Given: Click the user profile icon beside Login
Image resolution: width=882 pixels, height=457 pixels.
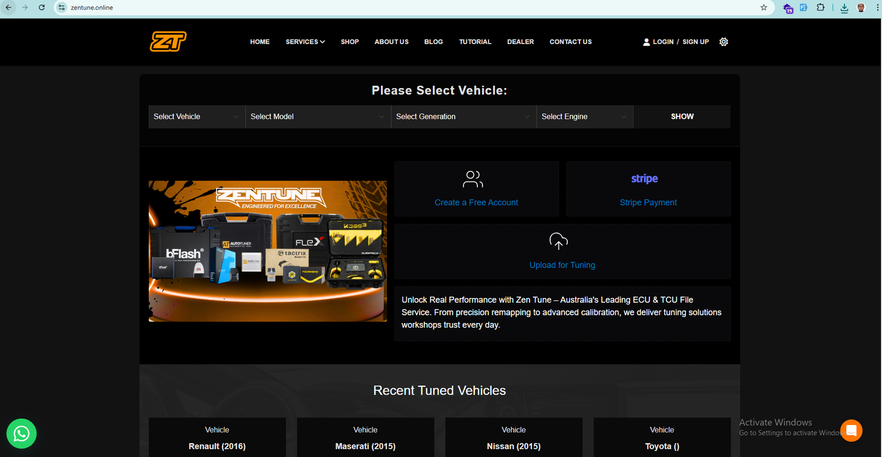Looking at the screenshot, I should [647, 42].
